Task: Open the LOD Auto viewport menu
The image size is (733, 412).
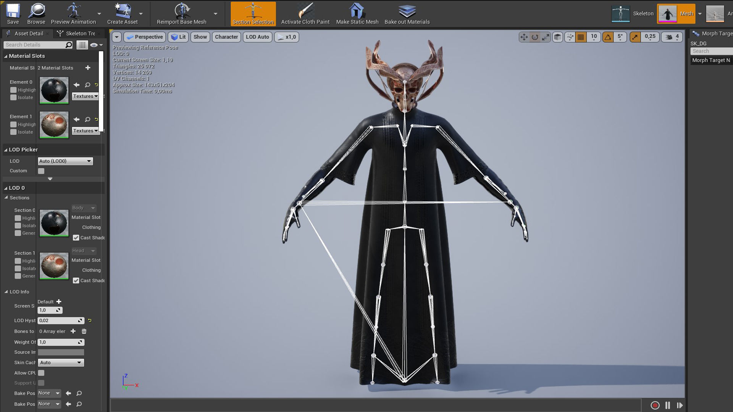Action: 257,37
